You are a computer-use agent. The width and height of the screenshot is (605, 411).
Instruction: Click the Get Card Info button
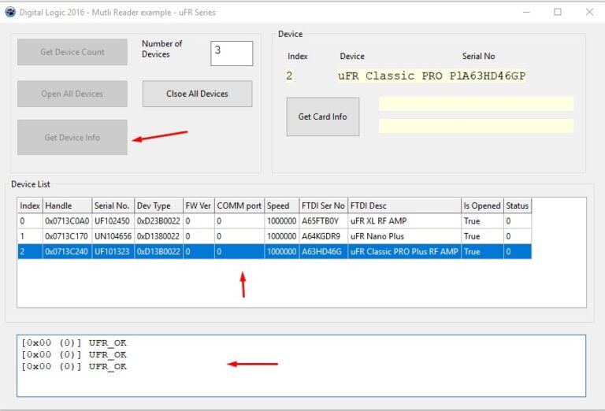coord(322,117)
